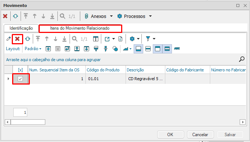
Task: Switch to the Identificação tab
Action: point(21,28)
